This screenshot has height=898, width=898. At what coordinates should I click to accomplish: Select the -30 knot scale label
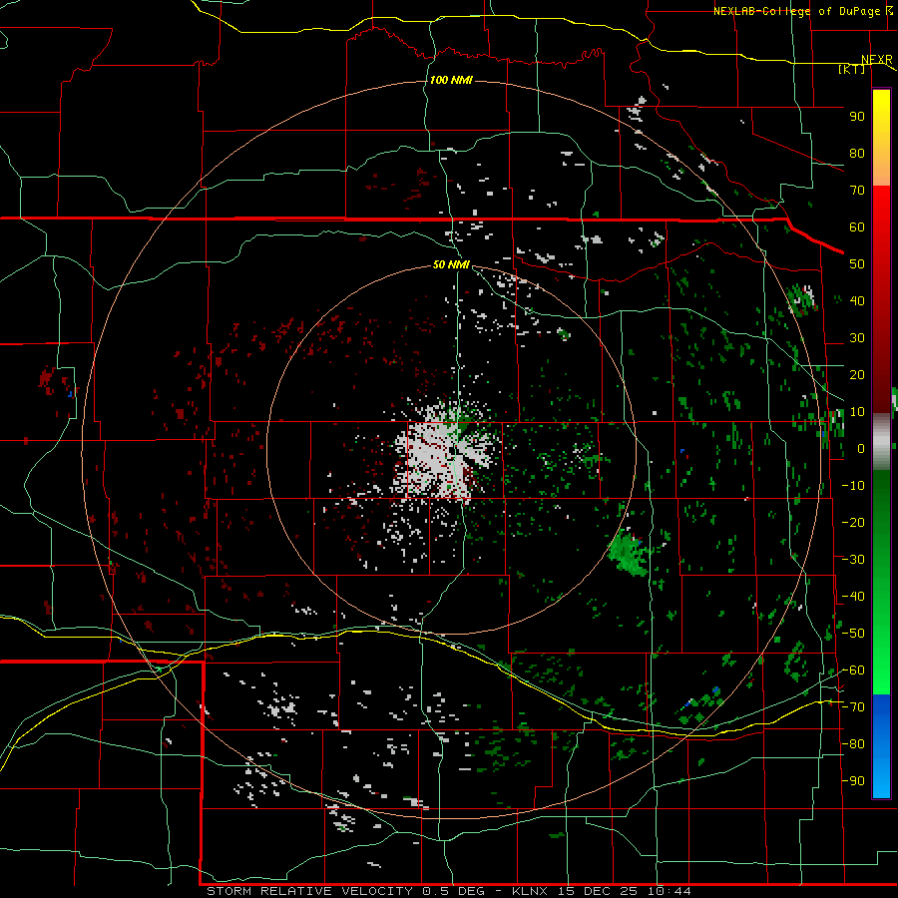point(853,560)
